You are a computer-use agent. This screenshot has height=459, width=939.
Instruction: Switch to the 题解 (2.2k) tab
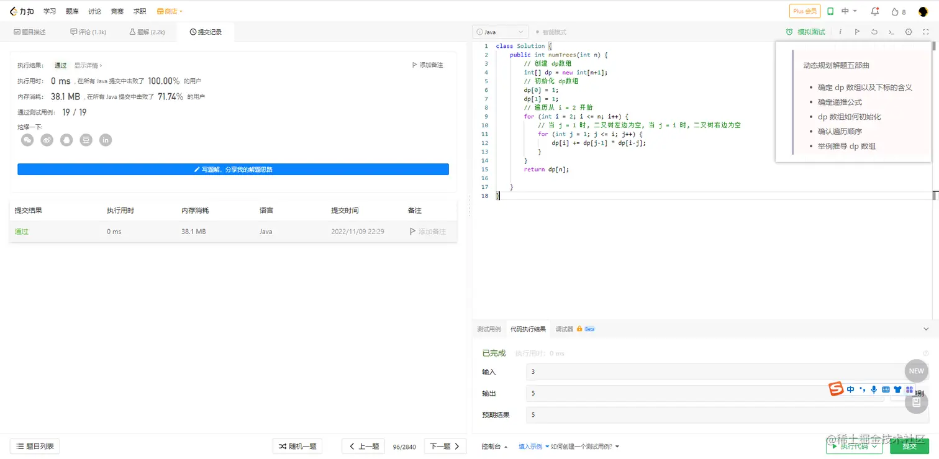pyautogui.click(x=147, y=32)
